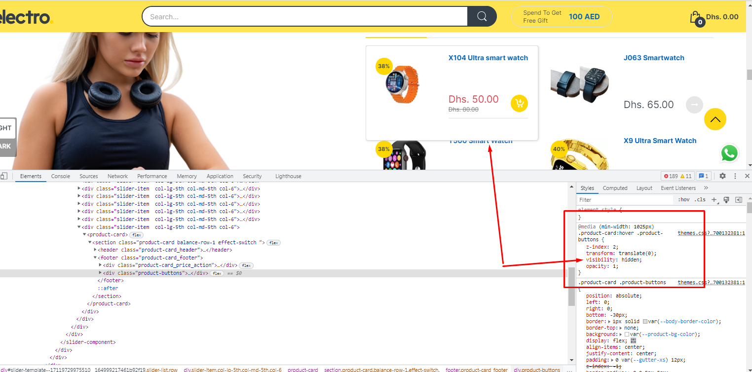This screenshot has width=752, height=372.
Task: Click the yellow scroll-to-top chevron button
Action: point(715,119)
